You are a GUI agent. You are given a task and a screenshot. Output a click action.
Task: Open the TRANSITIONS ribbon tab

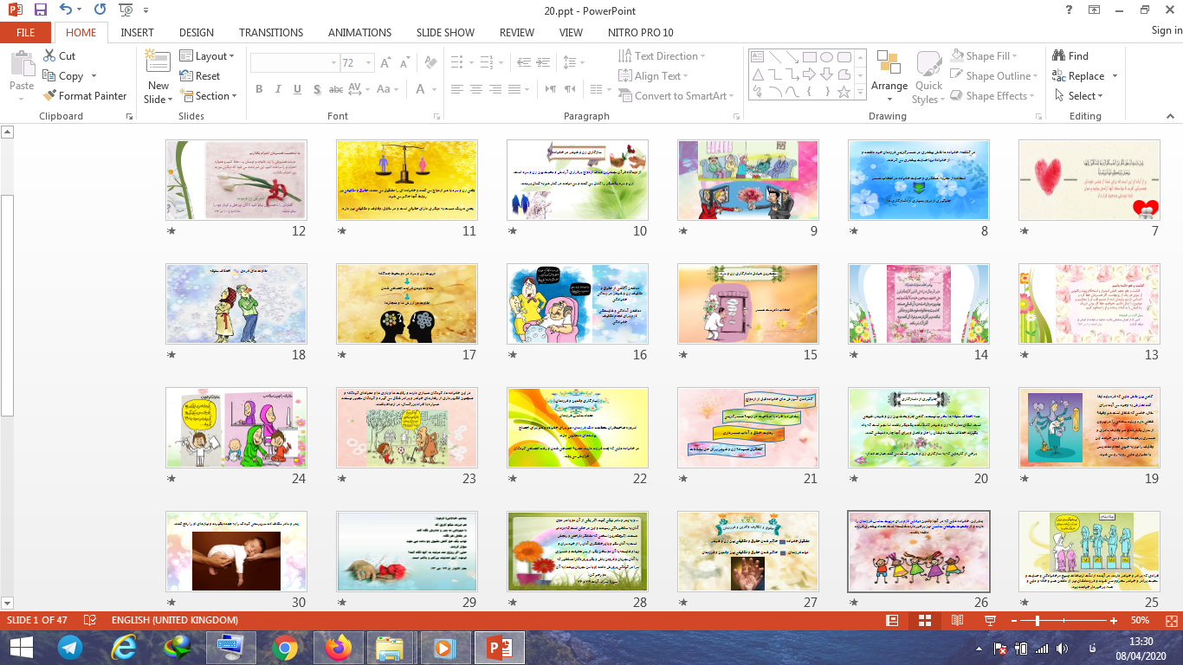click(270, 32)
